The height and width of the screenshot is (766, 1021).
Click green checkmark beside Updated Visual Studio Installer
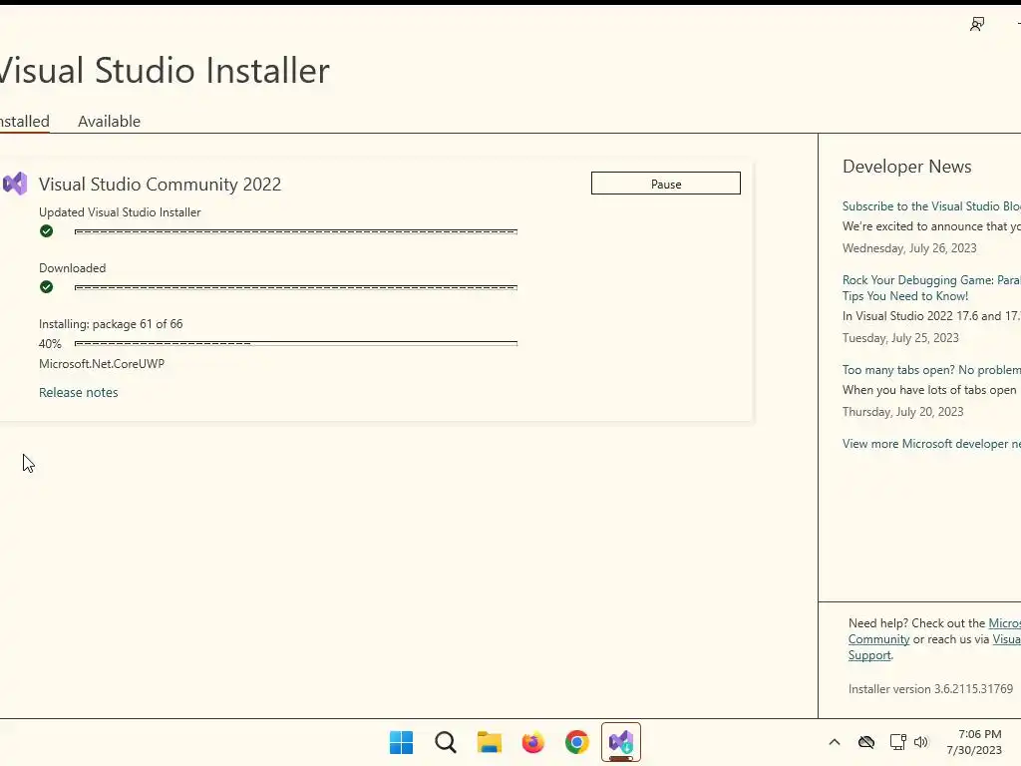[x=46, y=231]
